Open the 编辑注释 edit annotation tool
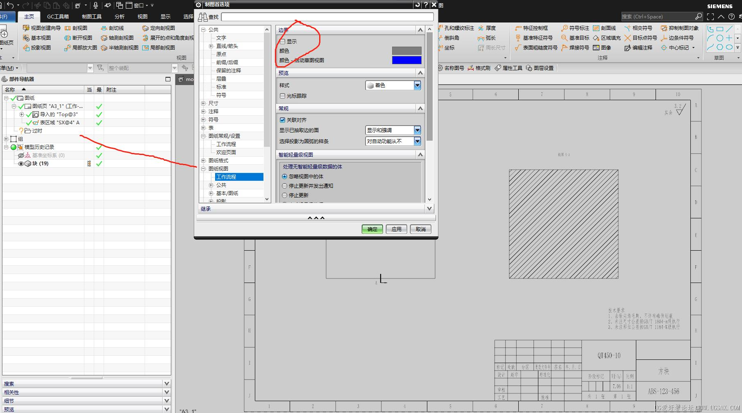742x413 pixels. coord(638,47)
